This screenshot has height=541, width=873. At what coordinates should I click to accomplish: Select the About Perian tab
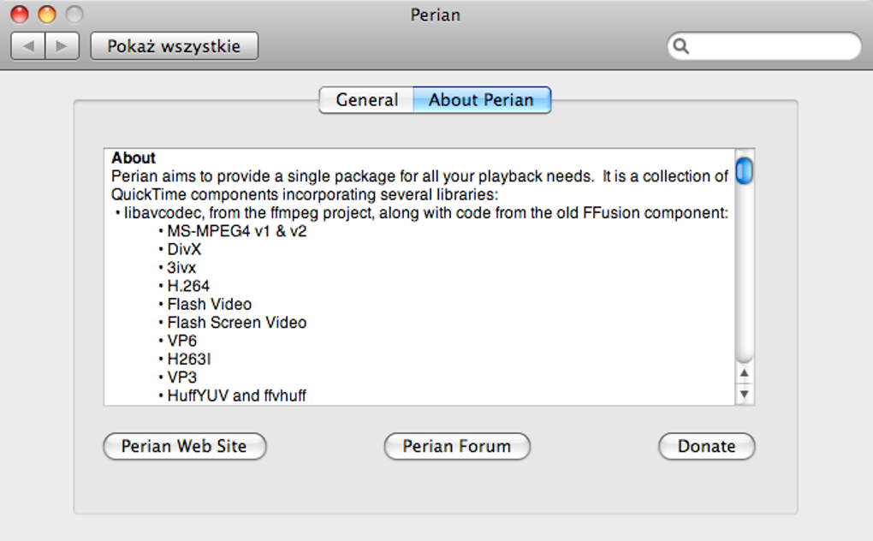click(481, 100)
